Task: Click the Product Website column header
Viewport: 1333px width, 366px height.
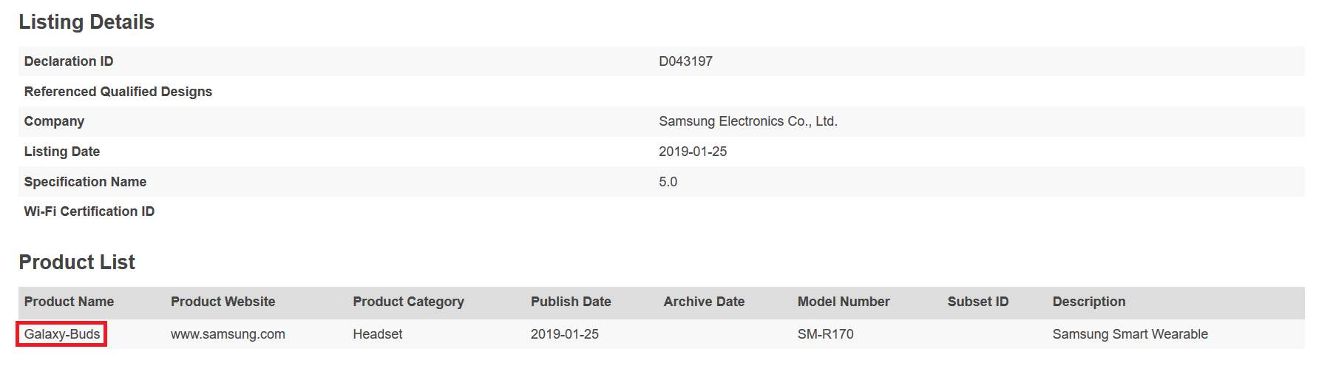Action: (x=223, y=302)
